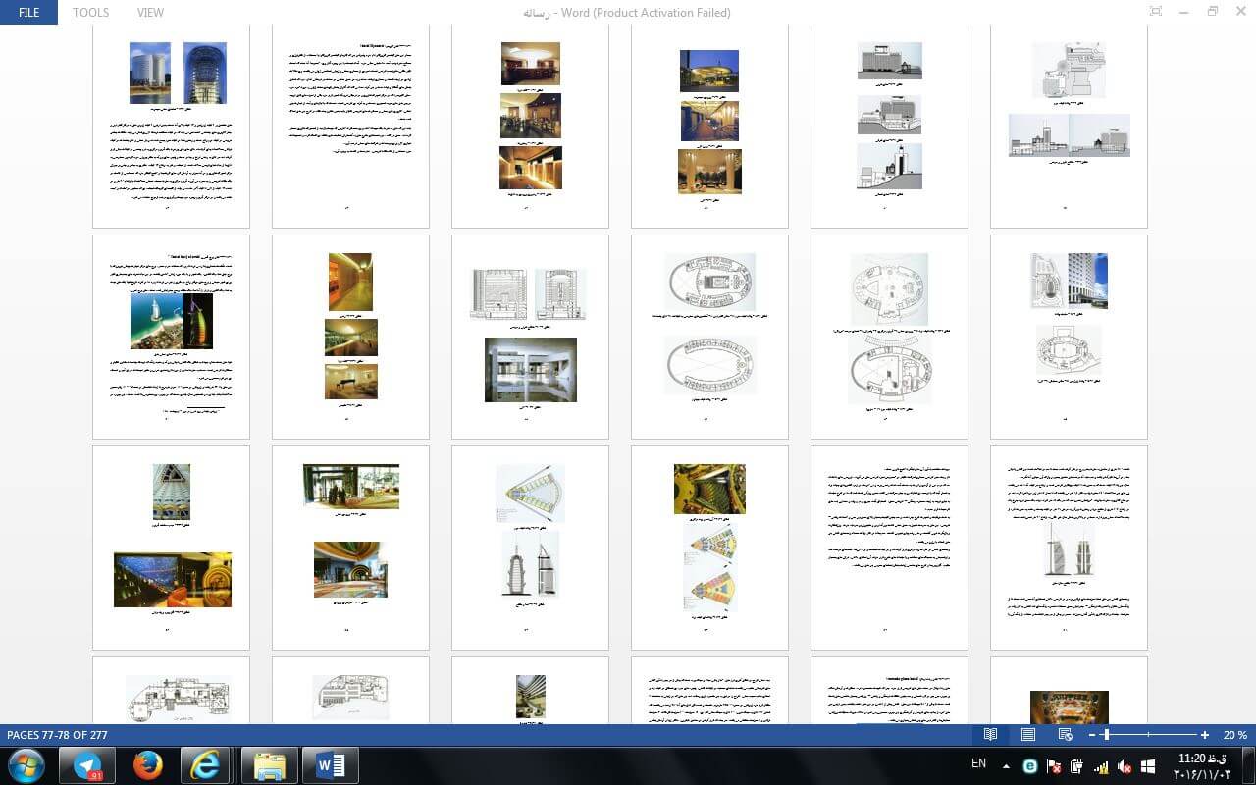Open the FILE menu

click(28, 13)
